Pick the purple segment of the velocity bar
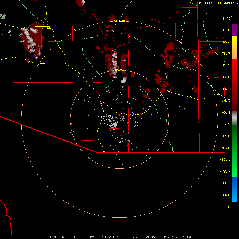The width and height of the screenshot is (239, 239). [234, 29]
